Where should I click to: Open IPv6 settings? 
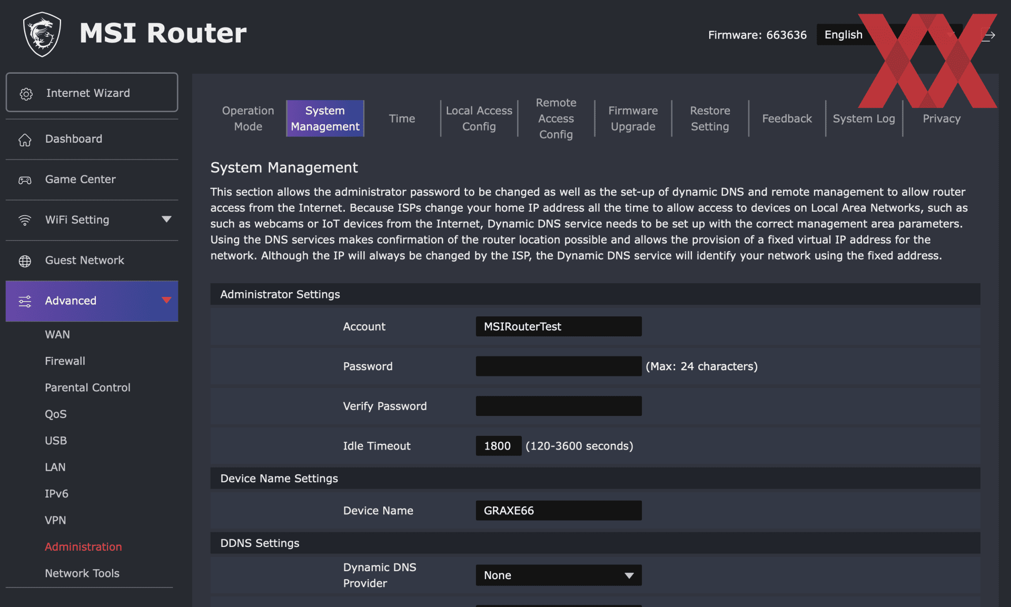pos(56,494)
